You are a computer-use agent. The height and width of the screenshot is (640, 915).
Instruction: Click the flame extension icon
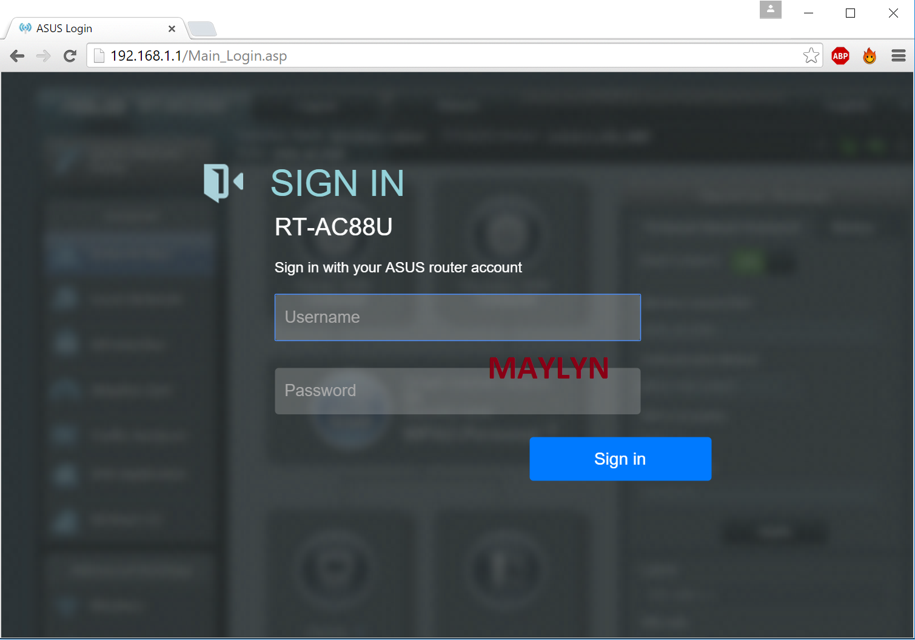click(x=870, y=56)
